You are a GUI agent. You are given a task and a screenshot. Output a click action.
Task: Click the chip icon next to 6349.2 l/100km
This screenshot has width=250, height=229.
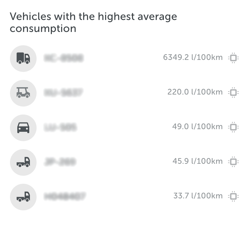point(233,58)
